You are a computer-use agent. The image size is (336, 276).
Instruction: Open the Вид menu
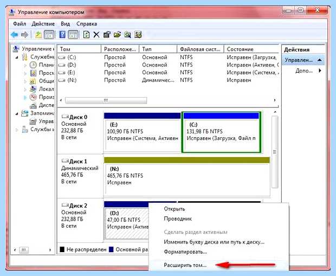pyautogui.click(x=66, y=24)
